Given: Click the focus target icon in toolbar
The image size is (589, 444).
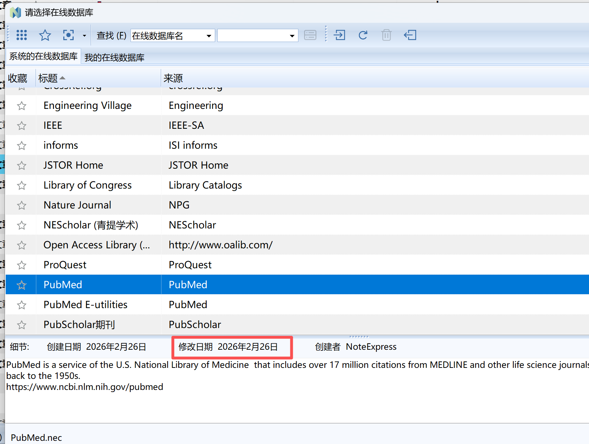Looking at the screenshot, I should click(68, 35).
